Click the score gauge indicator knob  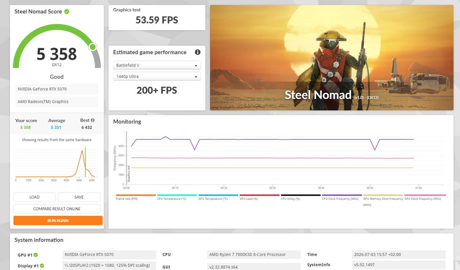click(92, 47)
